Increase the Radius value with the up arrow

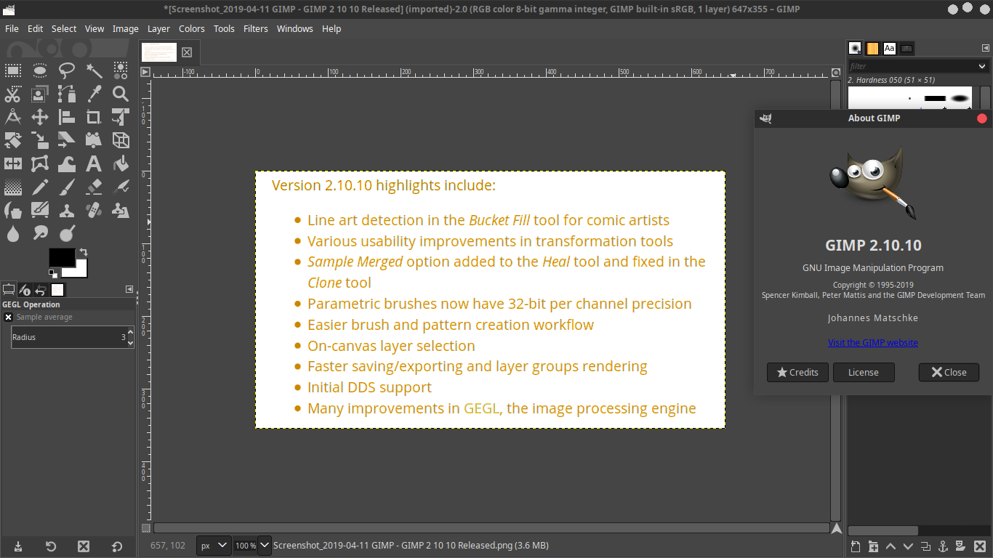[130, 333]
